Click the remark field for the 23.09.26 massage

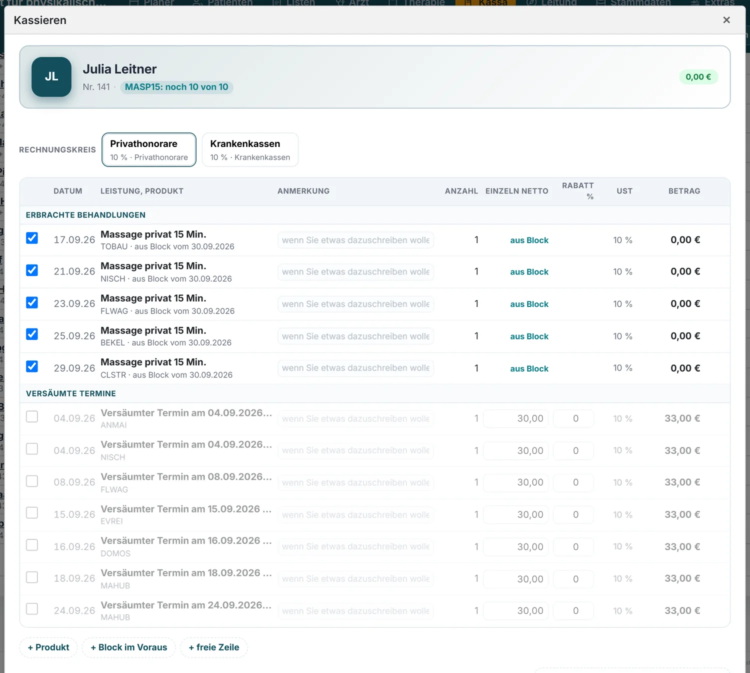coord(355,304)
